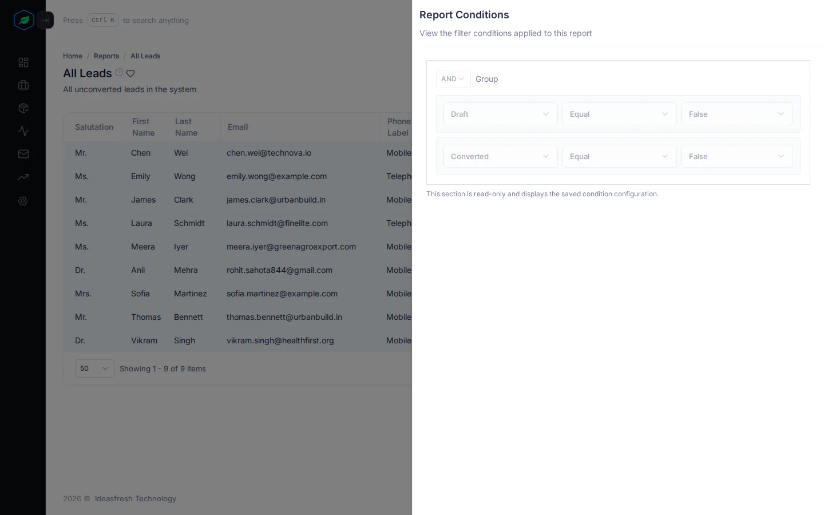The width and height of the screenshot is (824, 515).
Task: Open the Equal operator dropdown in Draft row
Action: 620,114
